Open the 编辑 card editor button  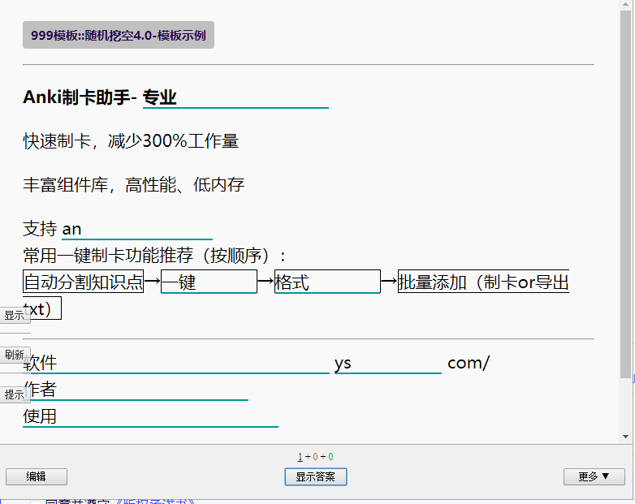click(x=37, y=476)
